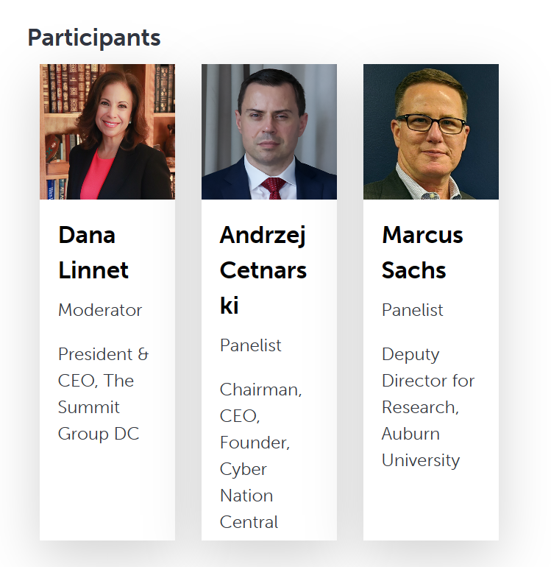Click the Cyber Nation Central text
This screenshot has width=551, height=567.
click(249, 496)
